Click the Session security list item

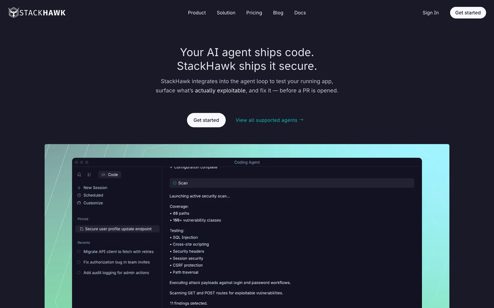(x=186, y=258)
